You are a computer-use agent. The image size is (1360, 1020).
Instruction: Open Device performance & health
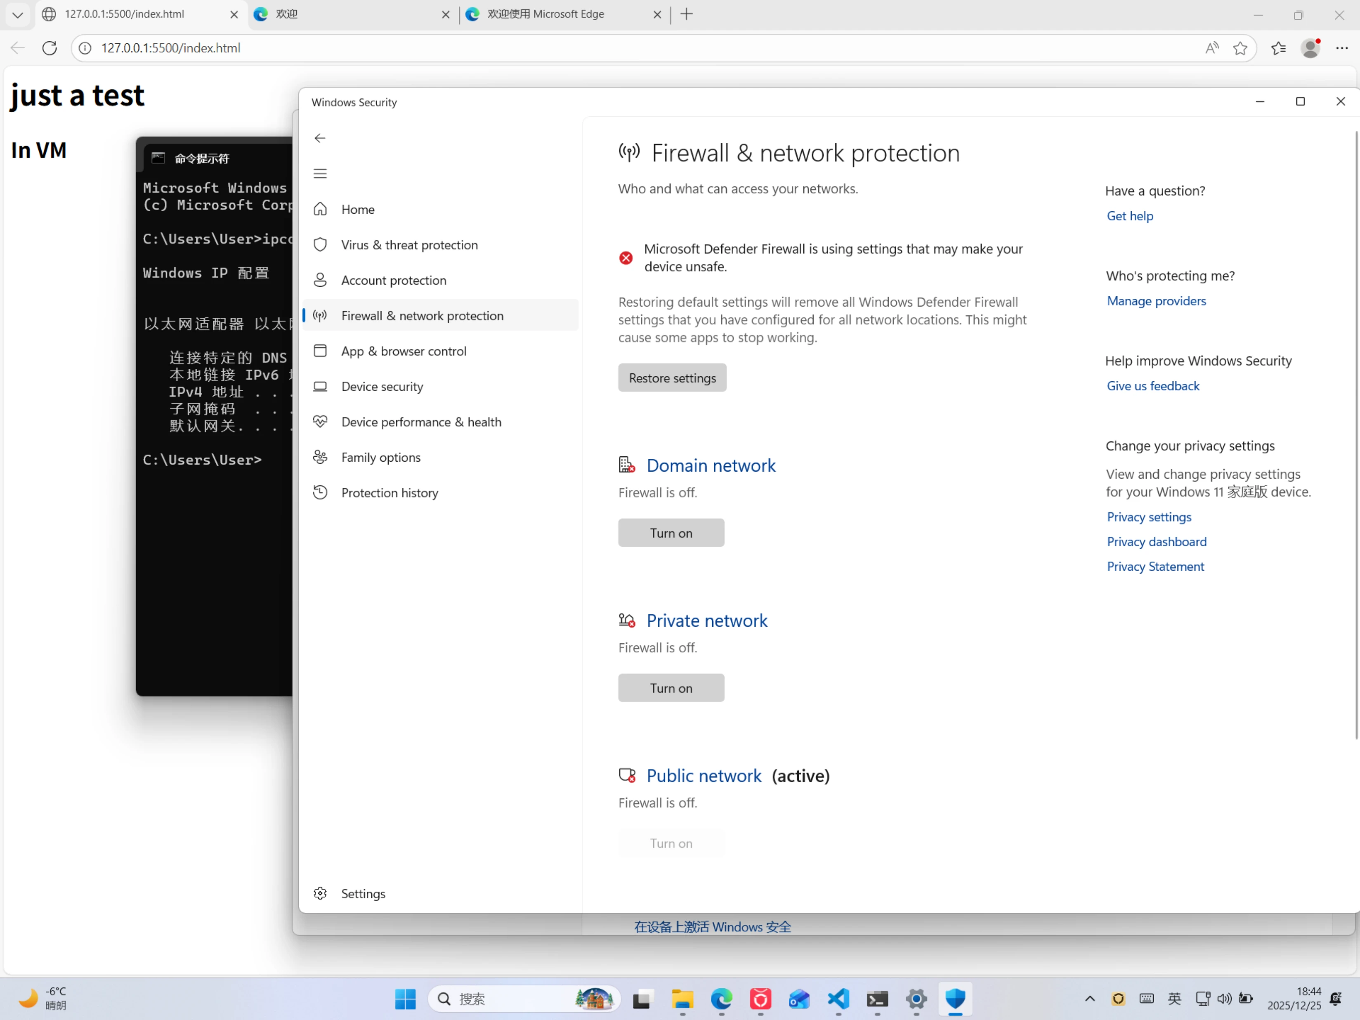click(421, 422)
